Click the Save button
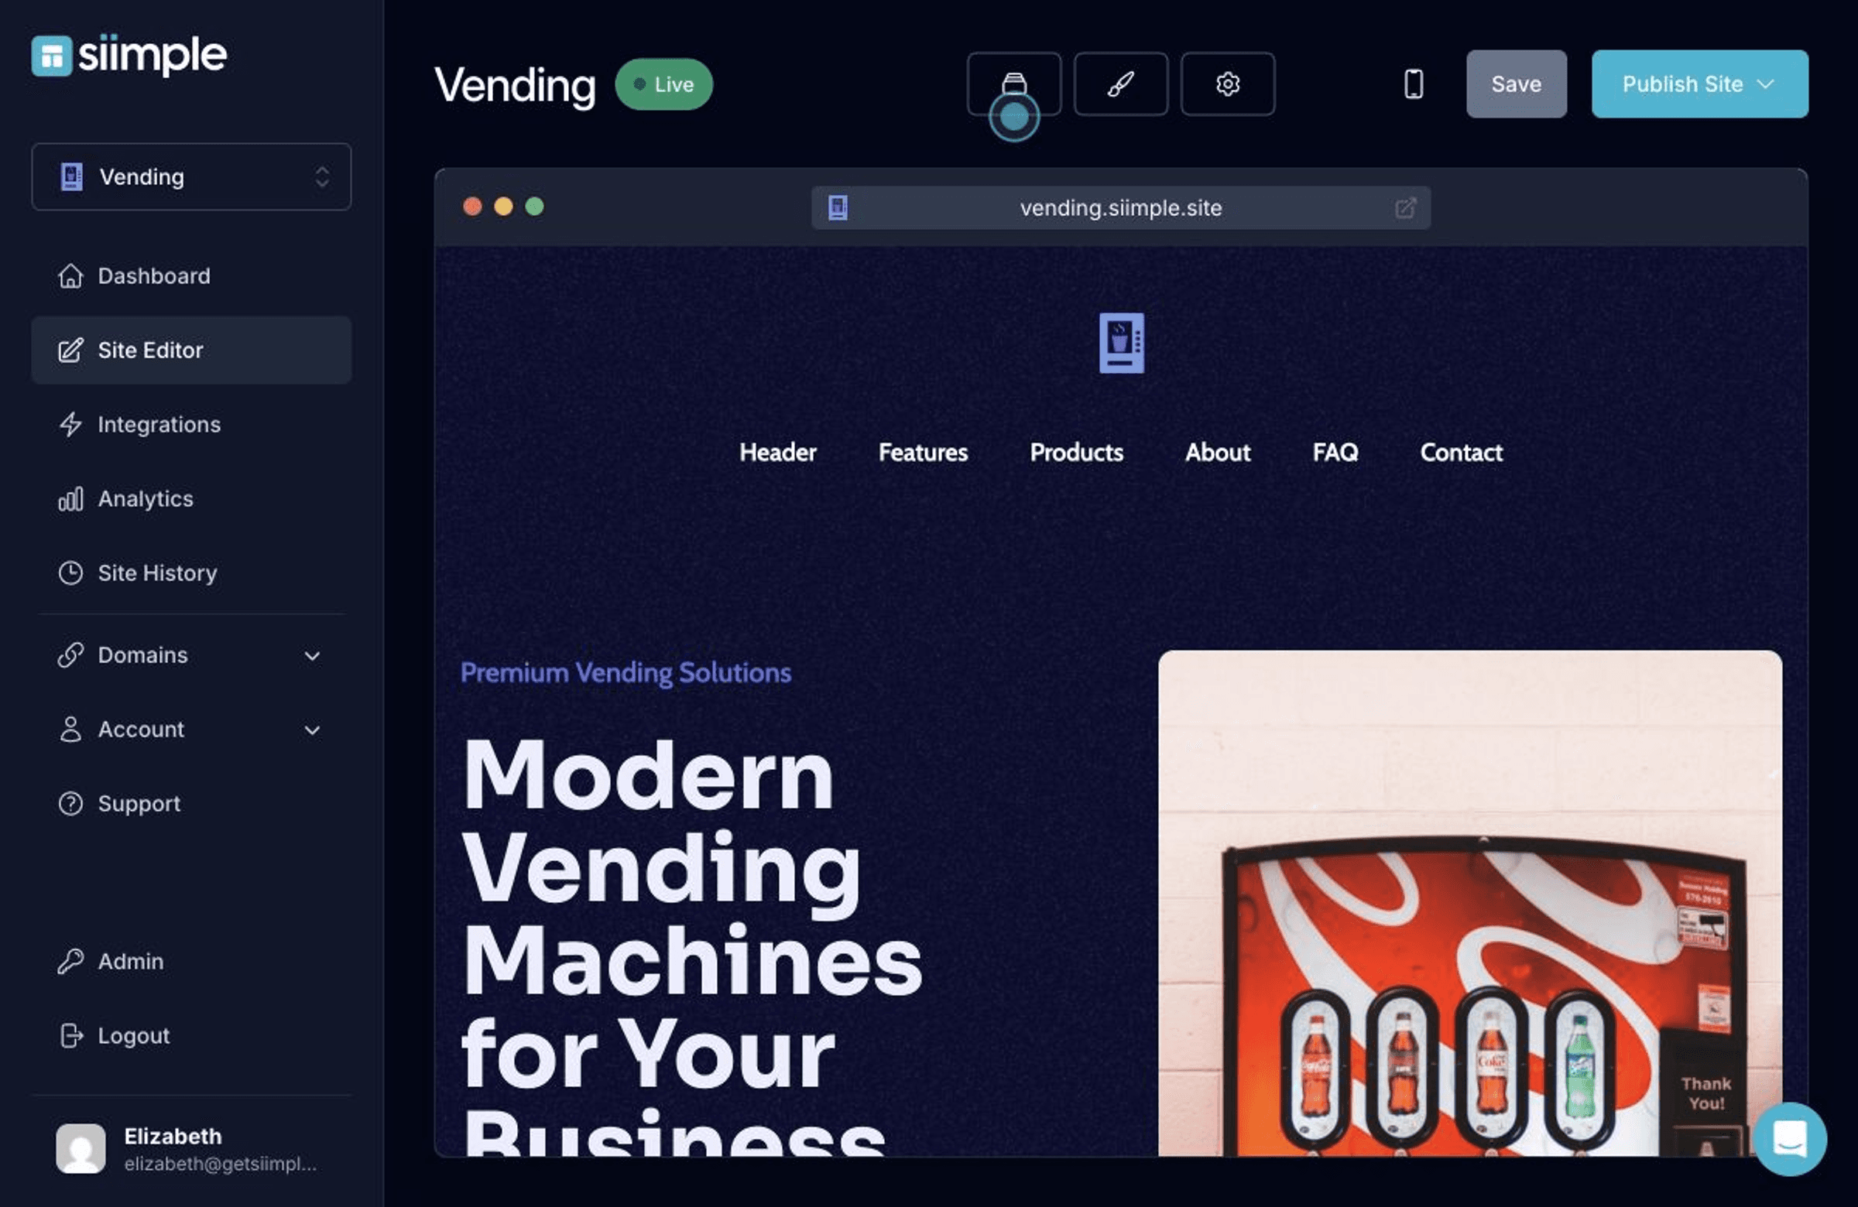 click(x=1516, y=84)
